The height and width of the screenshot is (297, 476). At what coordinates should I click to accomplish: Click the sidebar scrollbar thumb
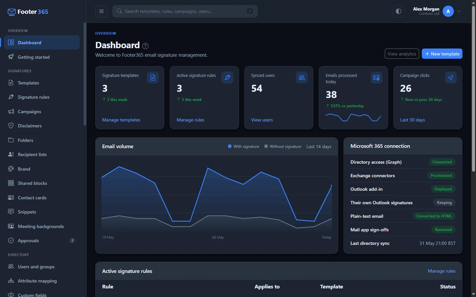point(85,74)
